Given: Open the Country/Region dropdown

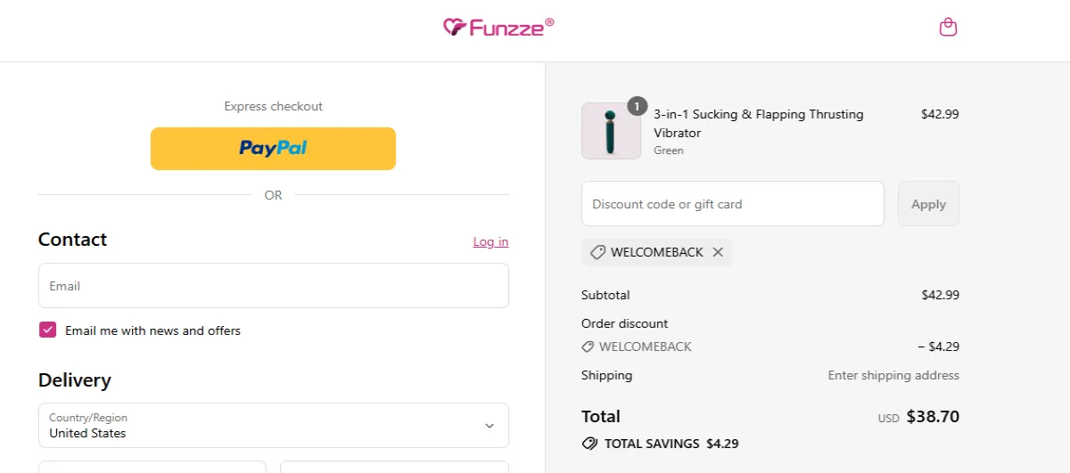Looking at the screenshot, I should coord(273,426).
